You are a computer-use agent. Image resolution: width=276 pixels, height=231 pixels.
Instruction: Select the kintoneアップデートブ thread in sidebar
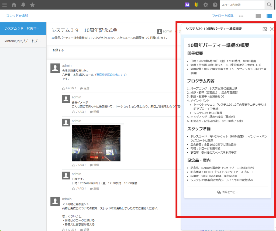(x=23, y=42)
